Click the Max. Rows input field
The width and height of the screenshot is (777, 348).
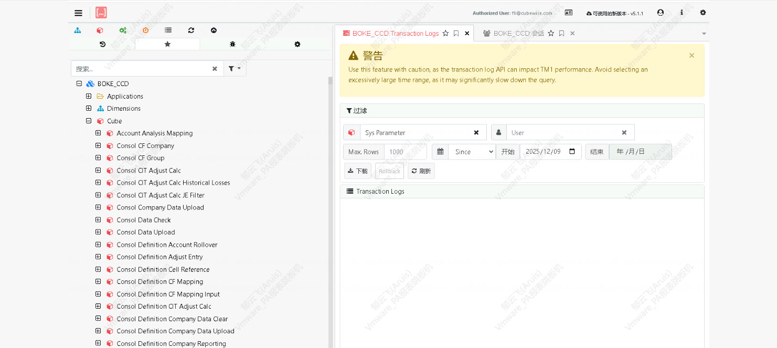[x=405, y=152]
